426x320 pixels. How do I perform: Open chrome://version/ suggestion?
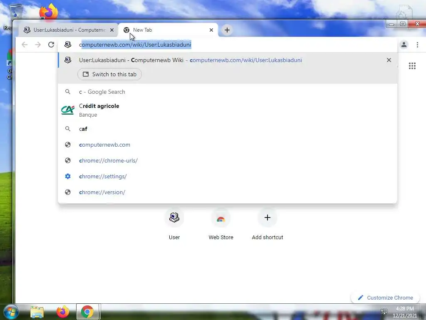click(228, 192)
